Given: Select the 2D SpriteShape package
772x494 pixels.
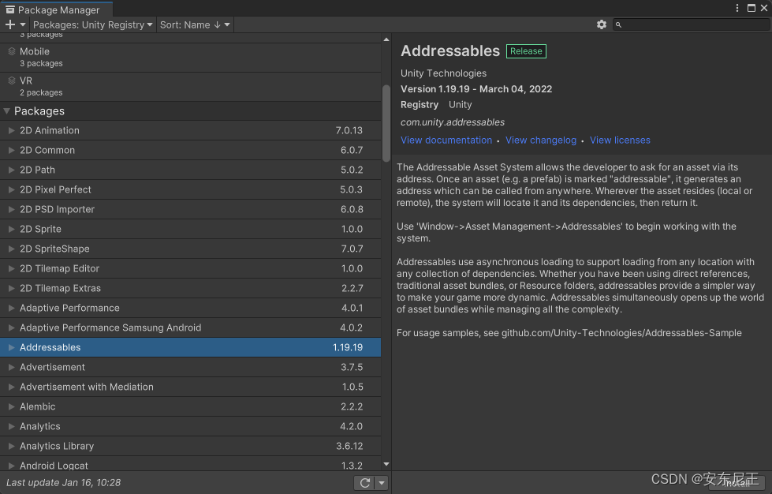Looking at the screenshot, I should [191, 249].
